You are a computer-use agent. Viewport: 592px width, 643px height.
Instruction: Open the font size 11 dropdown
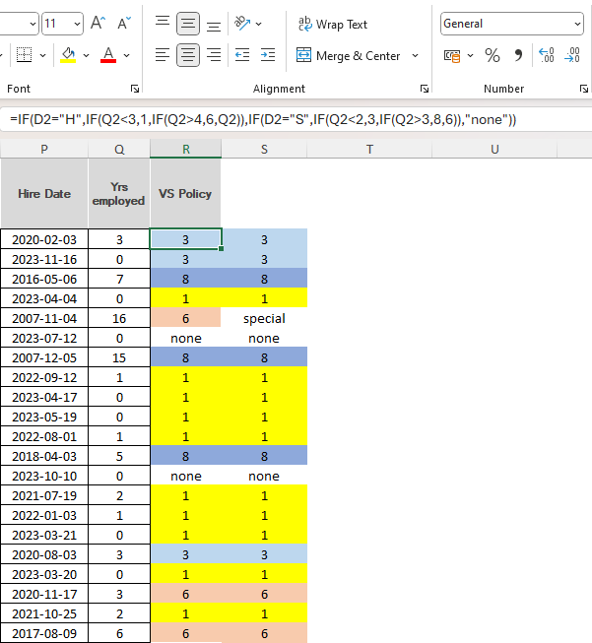tap(77, 24)
